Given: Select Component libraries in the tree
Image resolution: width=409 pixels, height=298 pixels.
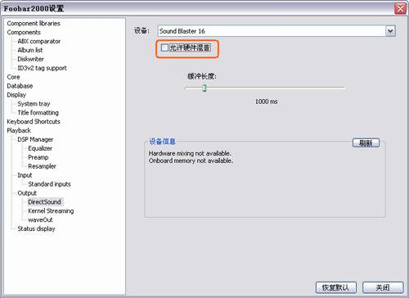Looking at the screenshot, I should (x=34, y=23).
